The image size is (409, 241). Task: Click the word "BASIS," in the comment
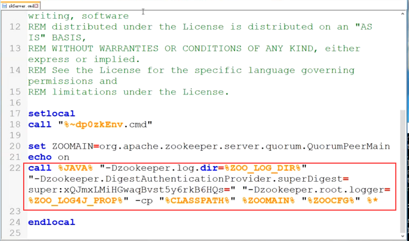[x=69, y=38]
